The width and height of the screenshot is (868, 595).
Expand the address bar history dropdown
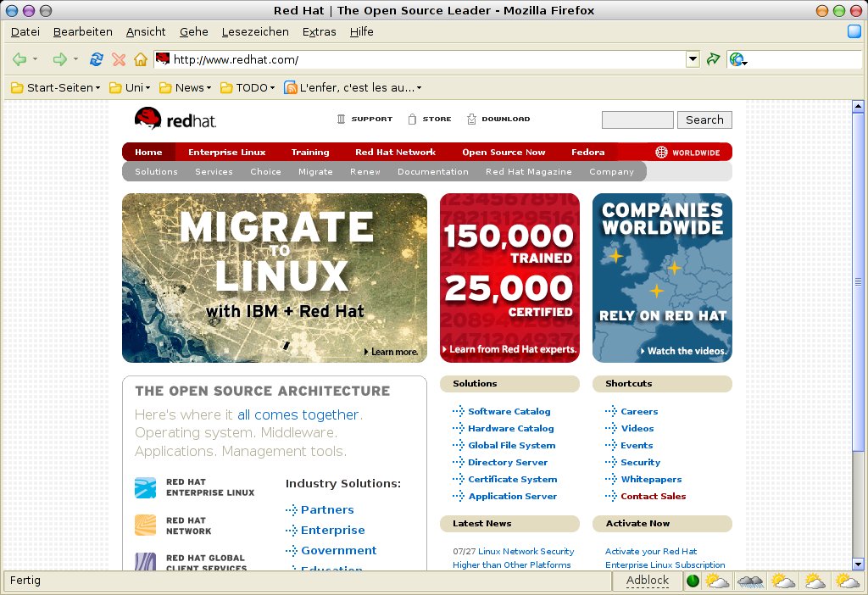693,59
